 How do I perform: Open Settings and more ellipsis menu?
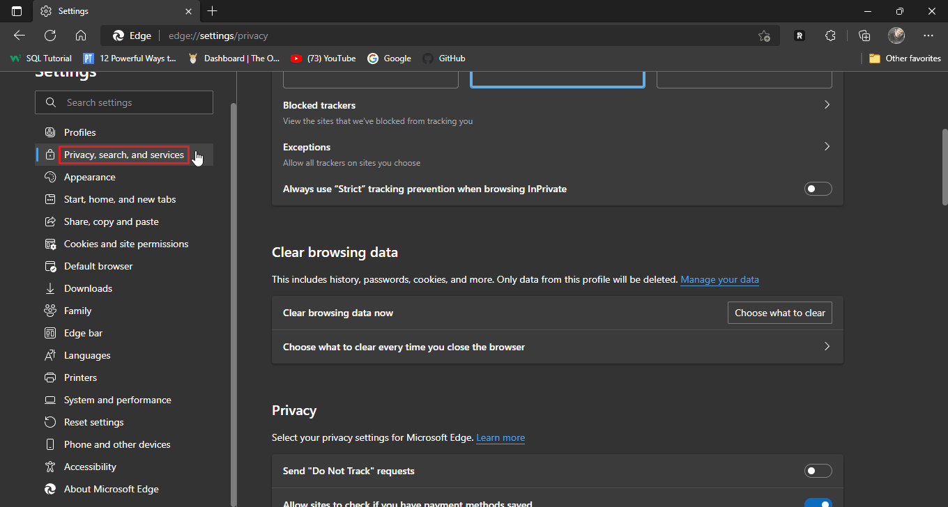928,36
